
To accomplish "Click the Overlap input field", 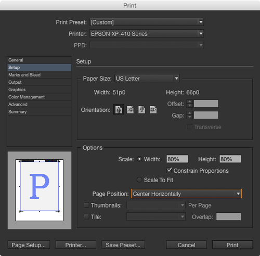I will 228,216.
